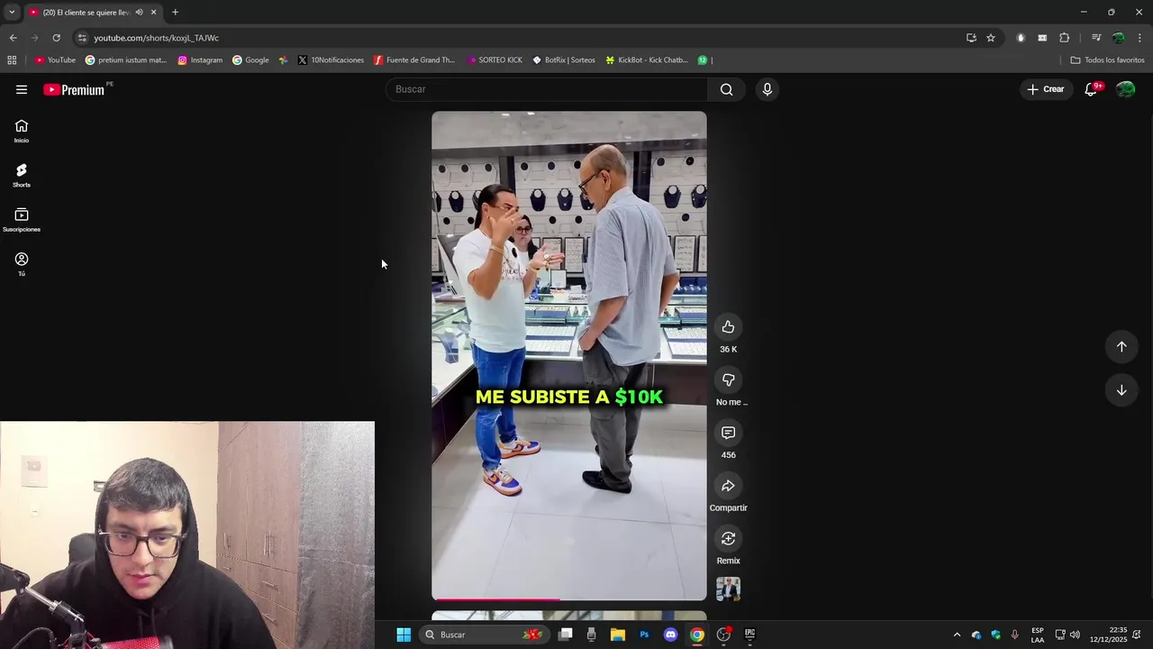Image resolution: width=1153 pixels, height=649 pixels.
Task: Click the site information icon in the address bar
Action: click(x=82, y=38)
